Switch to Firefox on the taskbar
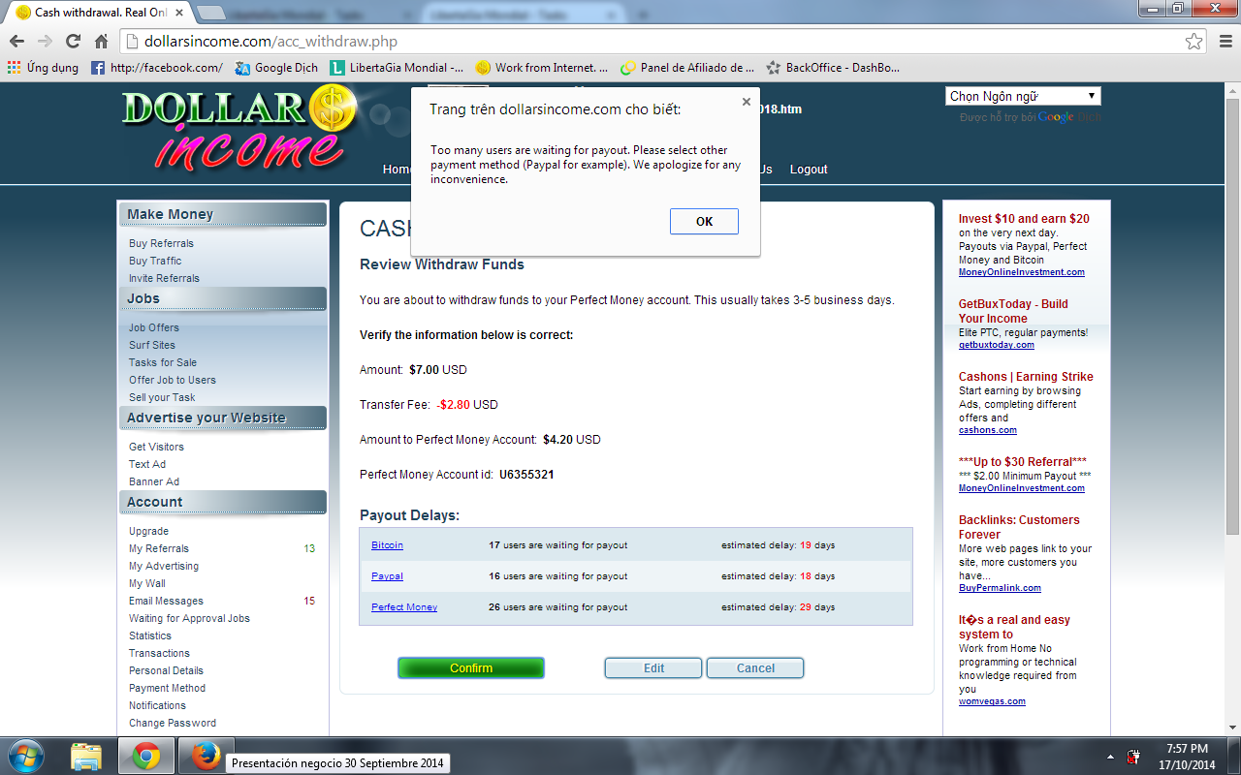Screen dimensions: 1241x775 [x=206, y=756]
